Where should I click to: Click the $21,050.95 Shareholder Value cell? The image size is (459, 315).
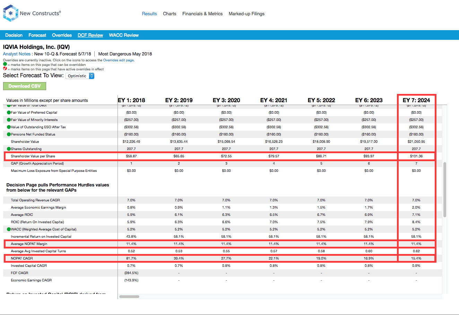pyautogui.click(x=416, y=141)
